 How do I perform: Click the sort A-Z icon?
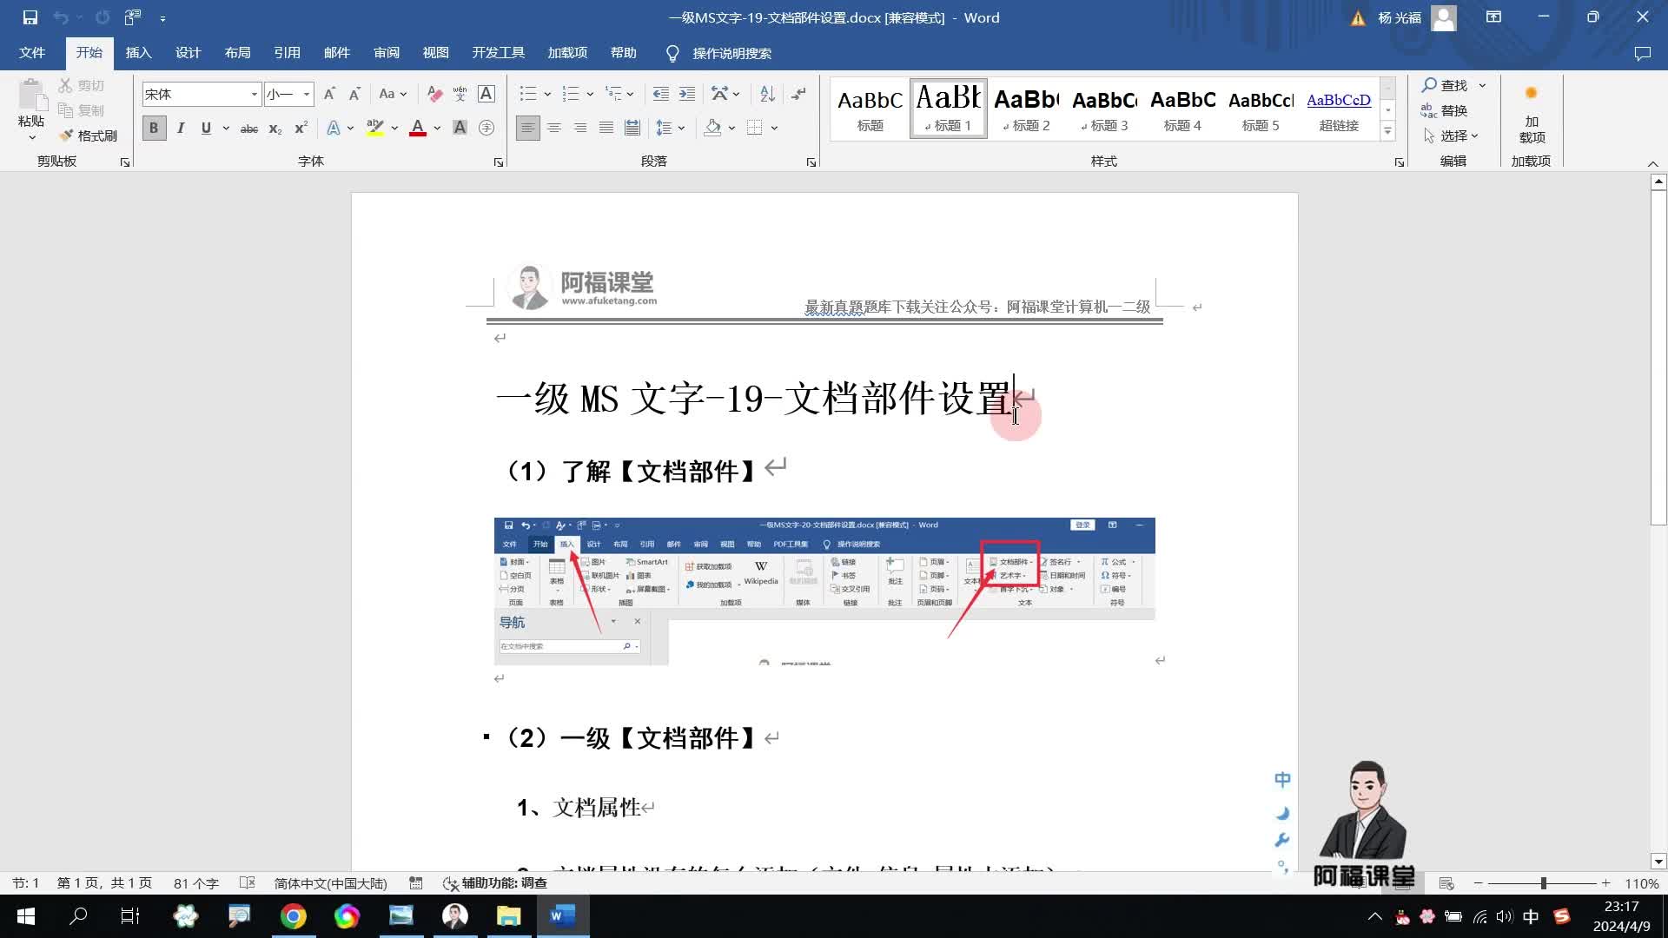(767, 94)
